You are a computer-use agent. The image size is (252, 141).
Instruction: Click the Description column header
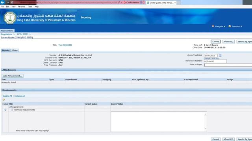(x=71, y=80)
